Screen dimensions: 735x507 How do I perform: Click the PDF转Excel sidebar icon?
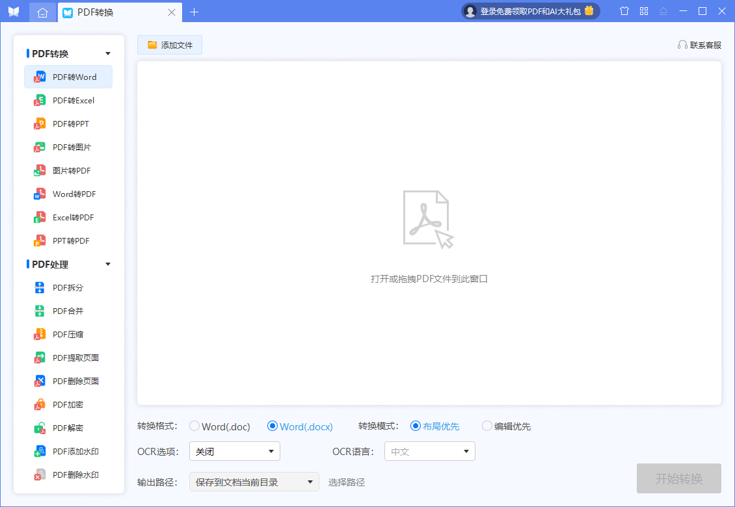40,100
